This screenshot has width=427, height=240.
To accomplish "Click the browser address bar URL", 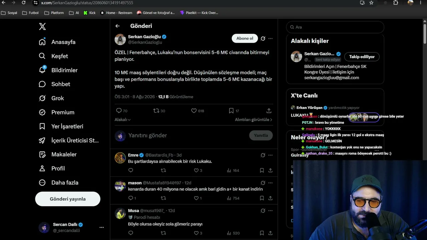I will pyautogui.click(x=87, y=3).
